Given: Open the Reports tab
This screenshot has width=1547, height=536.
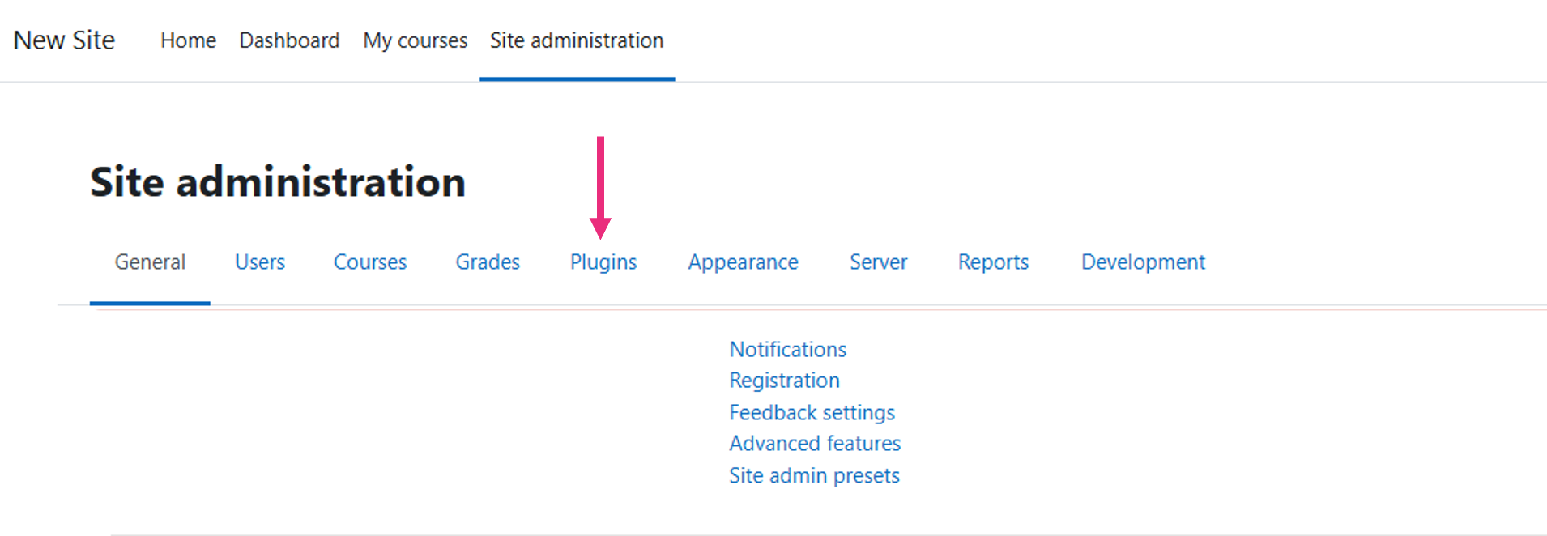Looking at the screenshot, I should (x=993, y=262).
